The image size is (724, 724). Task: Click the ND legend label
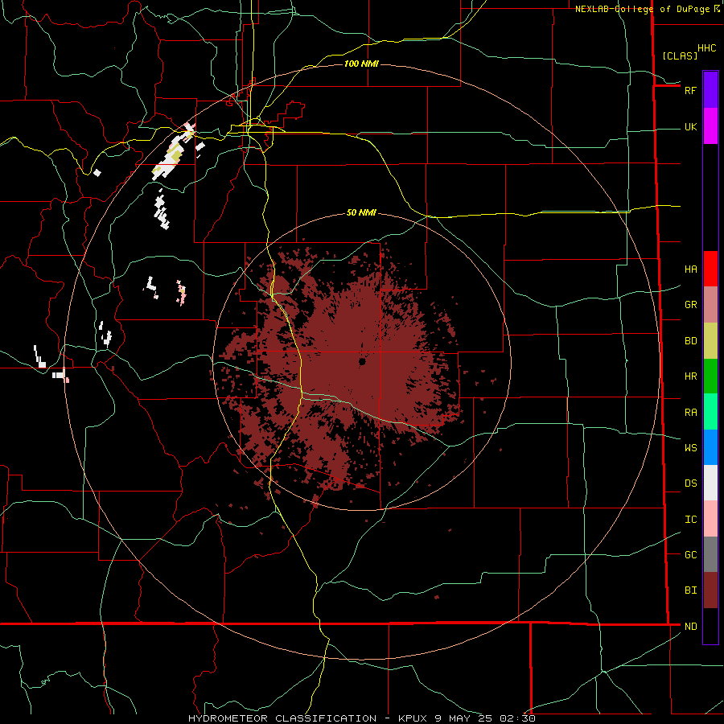[x=690, y=626]
